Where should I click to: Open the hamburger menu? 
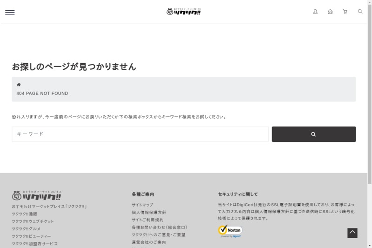coord(10,12)
